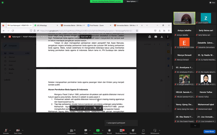
Task: Unmute the microphone in Zoom
Action: [6, 131]
